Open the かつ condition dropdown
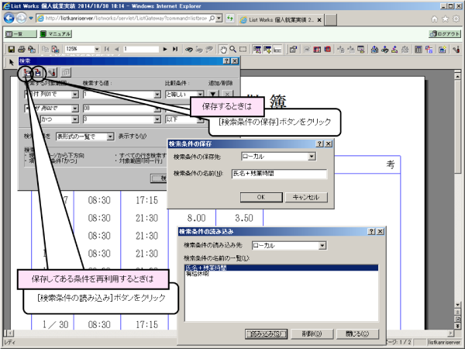 pos(75,119)
